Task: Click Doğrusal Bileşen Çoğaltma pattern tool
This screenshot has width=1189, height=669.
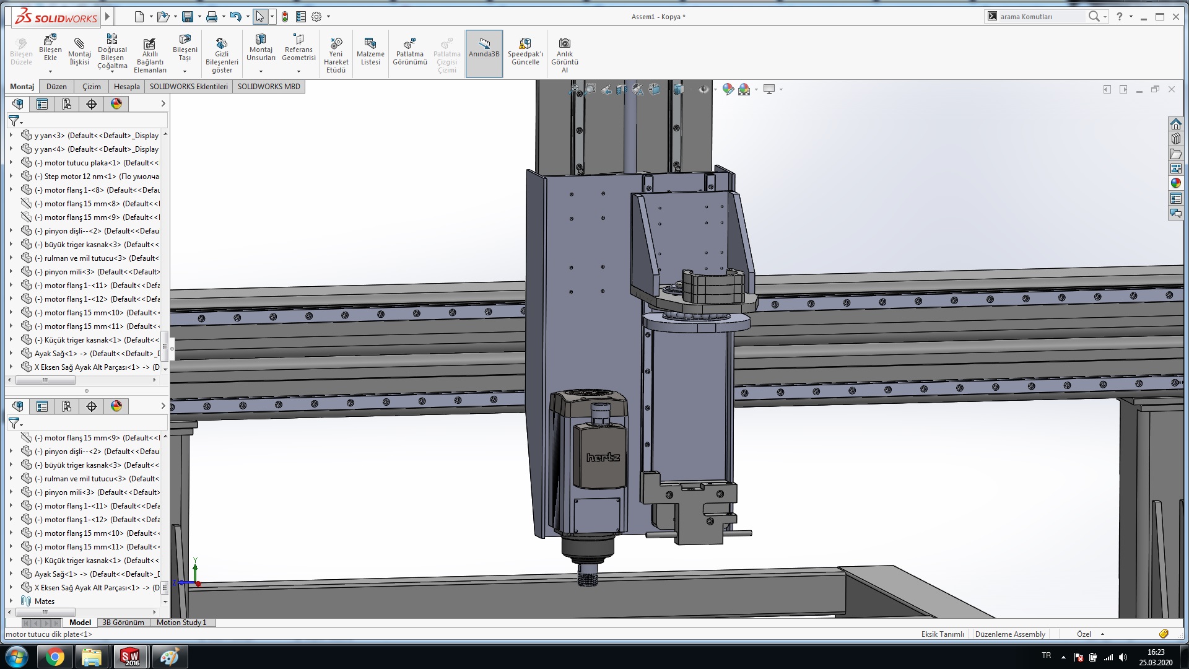Action: click(112, 52)
